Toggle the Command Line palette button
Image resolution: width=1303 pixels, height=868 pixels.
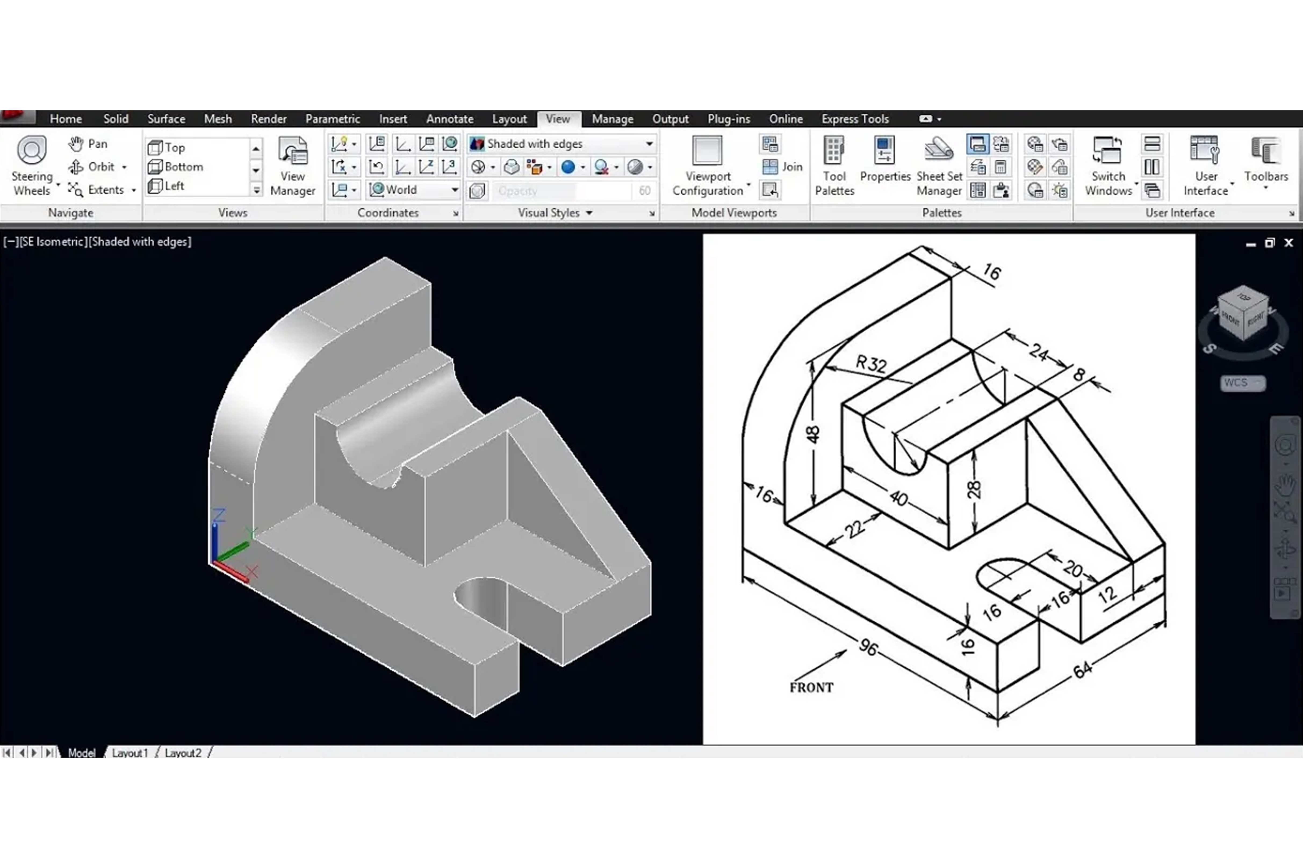978,144
